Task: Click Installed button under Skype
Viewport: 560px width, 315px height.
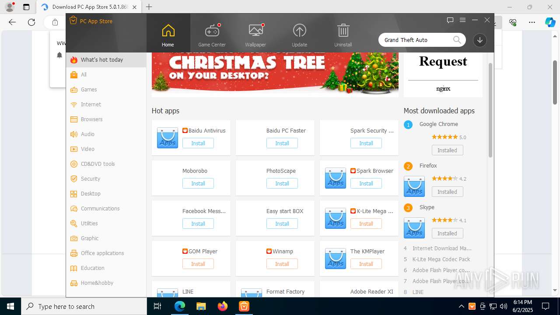Action: (x=447, y=234)
